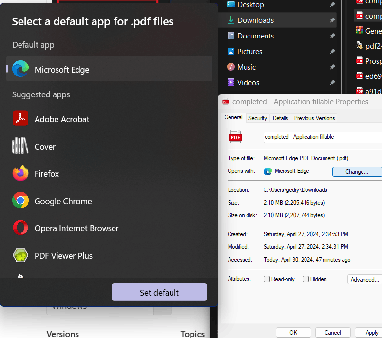The width and height of the screenshot is (382, 338).
Task: Pick the Cover app icon
Action: pyautogui.click(x=20, y=146)
